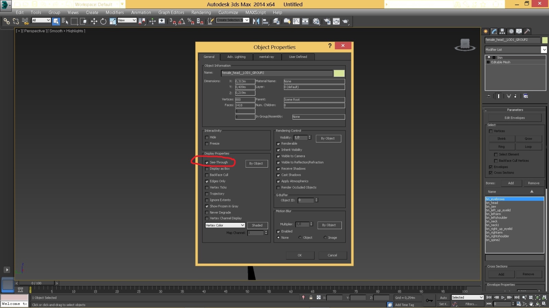The width and height of the screenshot is (549, 308).
Task: Click OK in Object Properties dialog
Action: click(300, 255)
